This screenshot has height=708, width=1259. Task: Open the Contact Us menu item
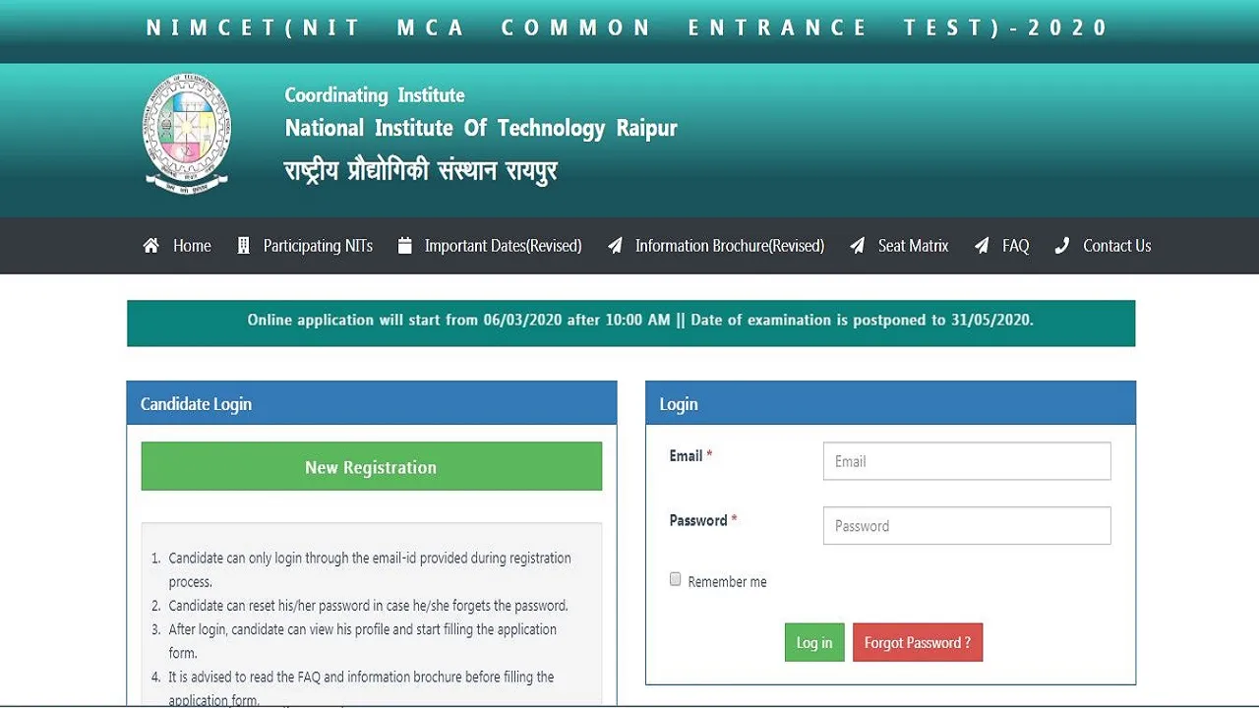1116,246
